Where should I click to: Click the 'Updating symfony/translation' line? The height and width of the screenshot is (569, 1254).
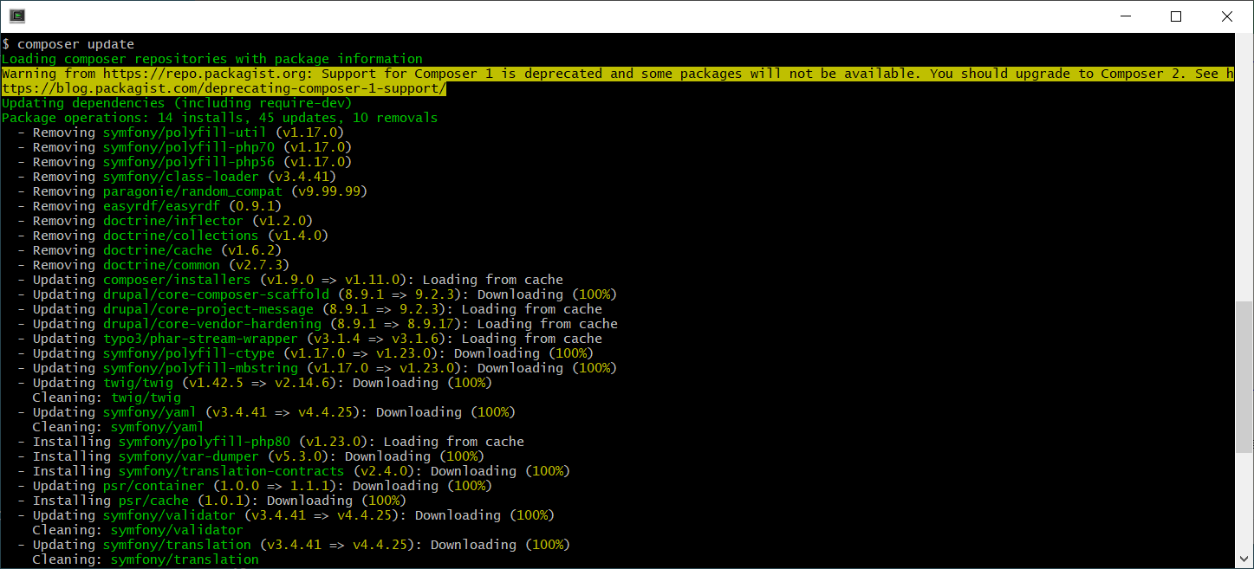294,545
